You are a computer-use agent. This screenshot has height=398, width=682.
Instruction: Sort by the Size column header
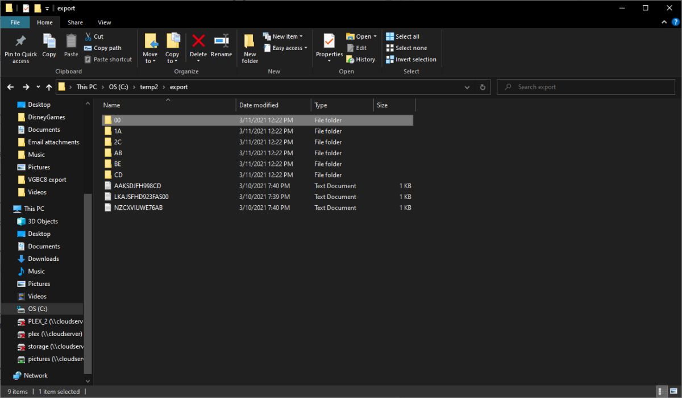point(394,105)
